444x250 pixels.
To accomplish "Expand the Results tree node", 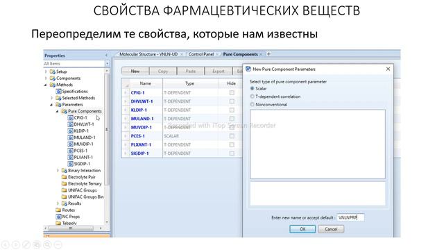I will click(58, 203).
